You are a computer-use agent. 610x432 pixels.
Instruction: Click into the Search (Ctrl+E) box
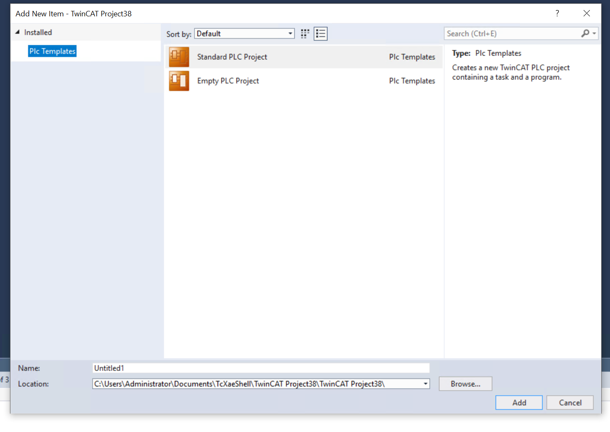(x=512, y=34)
